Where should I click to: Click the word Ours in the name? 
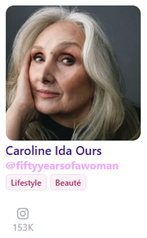[x=89, y=151]
